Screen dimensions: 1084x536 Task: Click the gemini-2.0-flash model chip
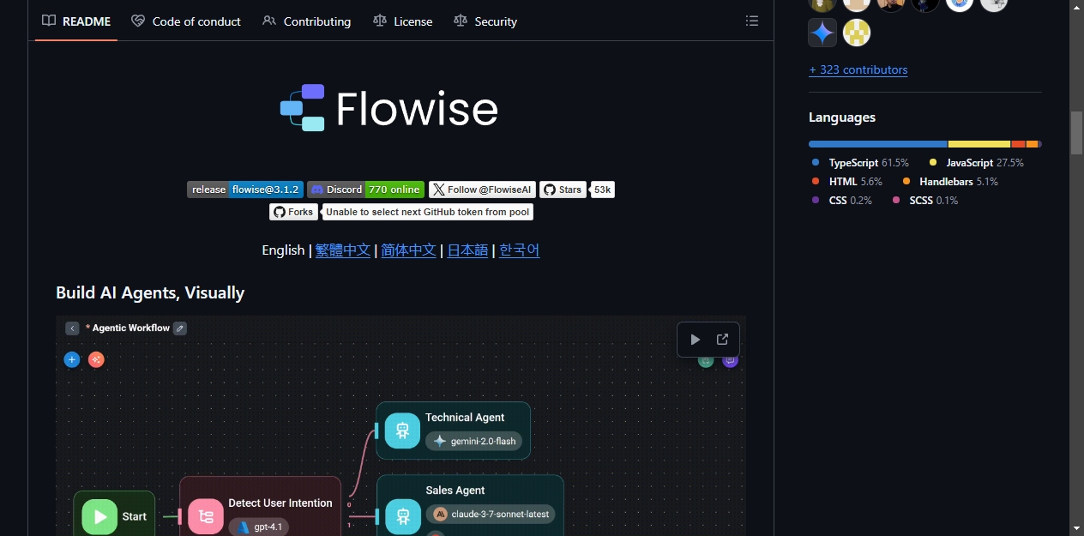point(473,441)
